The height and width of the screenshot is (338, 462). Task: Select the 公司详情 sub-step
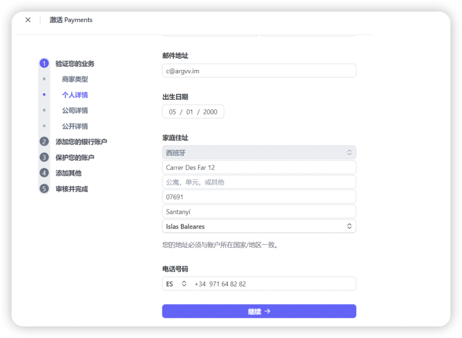pyautogui.click(x=75, y=110)
